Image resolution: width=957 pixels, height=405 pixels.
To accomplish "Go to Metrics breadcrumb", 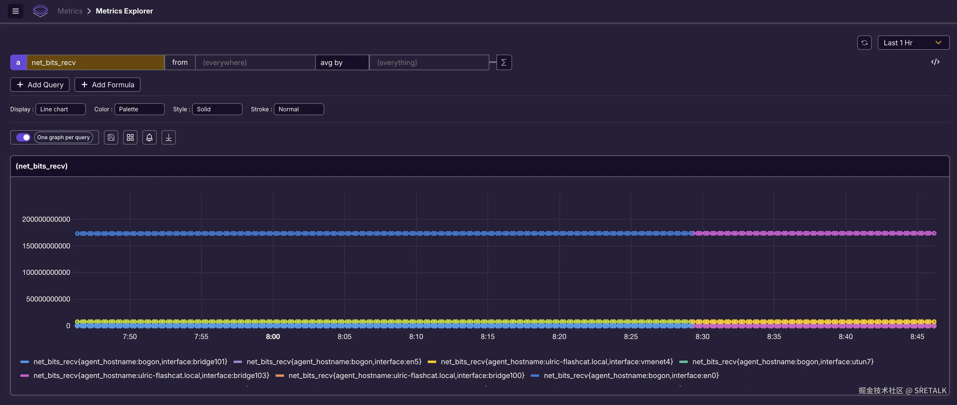I will [70, 11].
